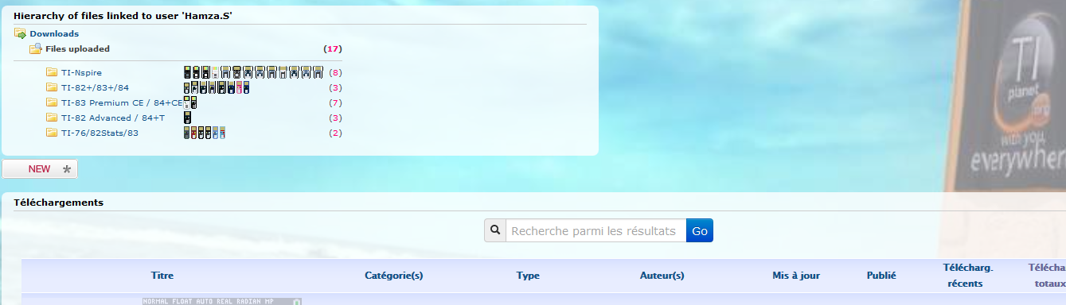Open TI-83 Premium CE / 84+CE category
The image size is (1066, 305).
click(122, 102)
